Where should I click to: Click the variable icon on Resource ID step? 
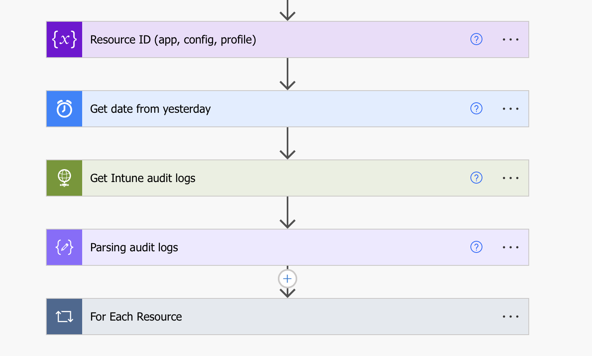click(64, 39)
